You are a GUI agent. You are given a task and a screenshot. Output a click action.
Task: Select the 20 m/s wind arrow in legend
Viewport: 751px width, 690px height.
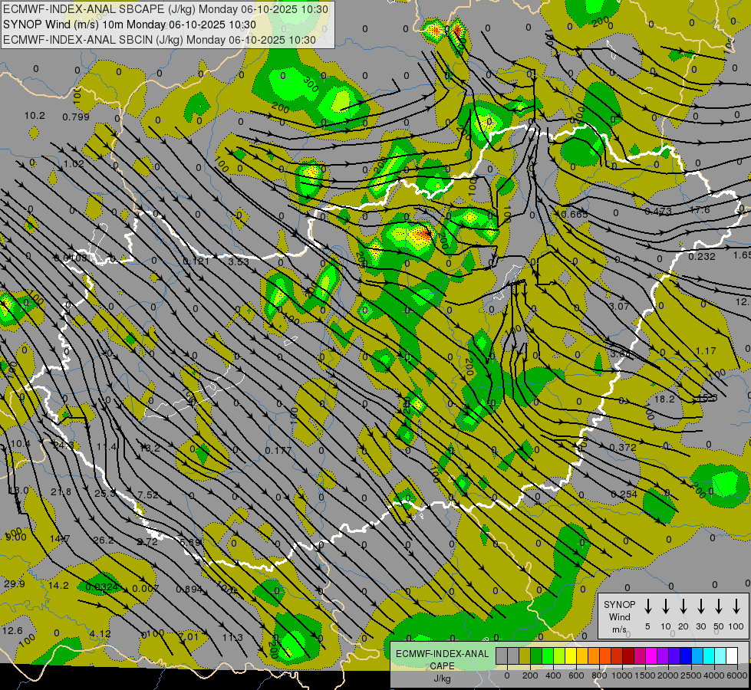(683, 606)
